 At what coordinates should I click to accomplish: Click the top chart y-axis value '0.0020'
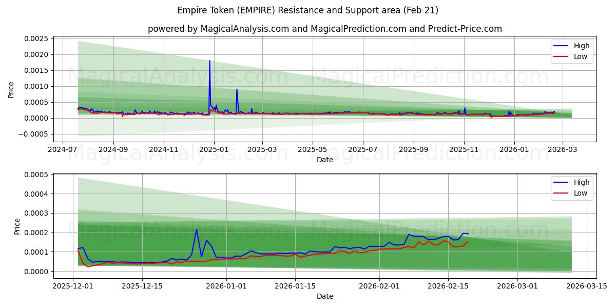[x=36, y=54]
